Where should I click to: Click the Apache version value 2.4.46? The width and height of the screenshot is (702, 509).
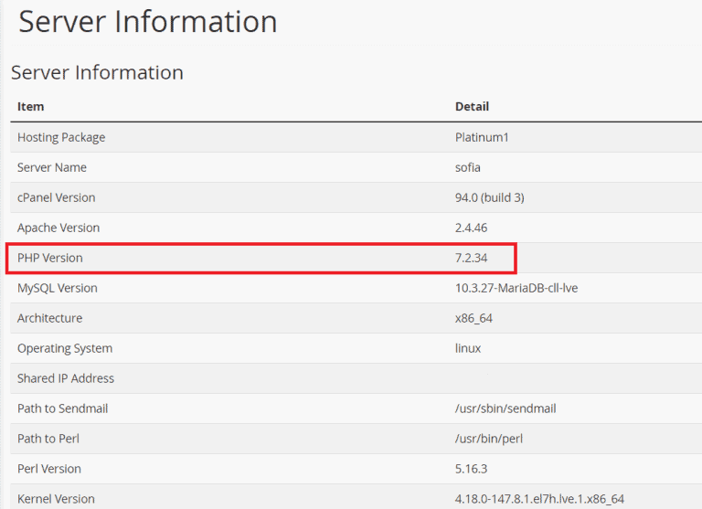473,228
